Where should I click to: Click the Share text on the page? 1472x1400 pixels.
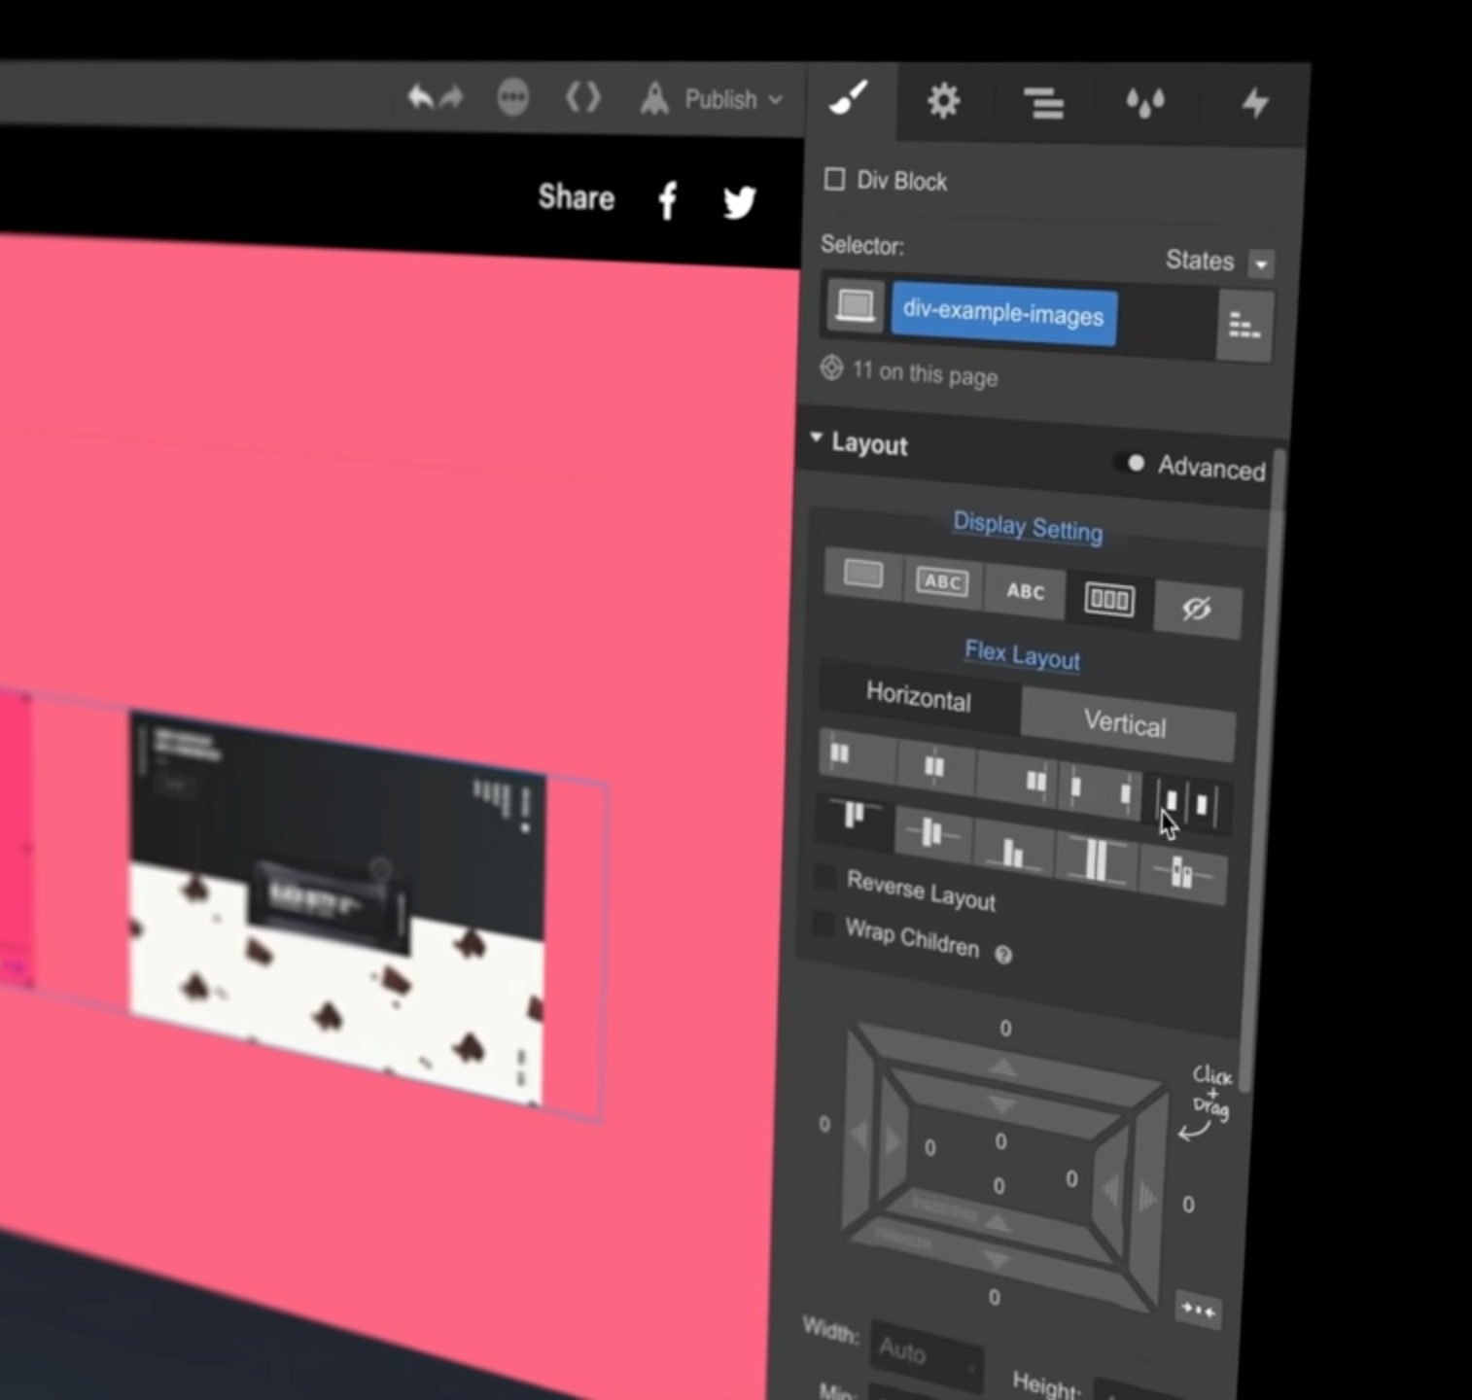tap(577, 197)
